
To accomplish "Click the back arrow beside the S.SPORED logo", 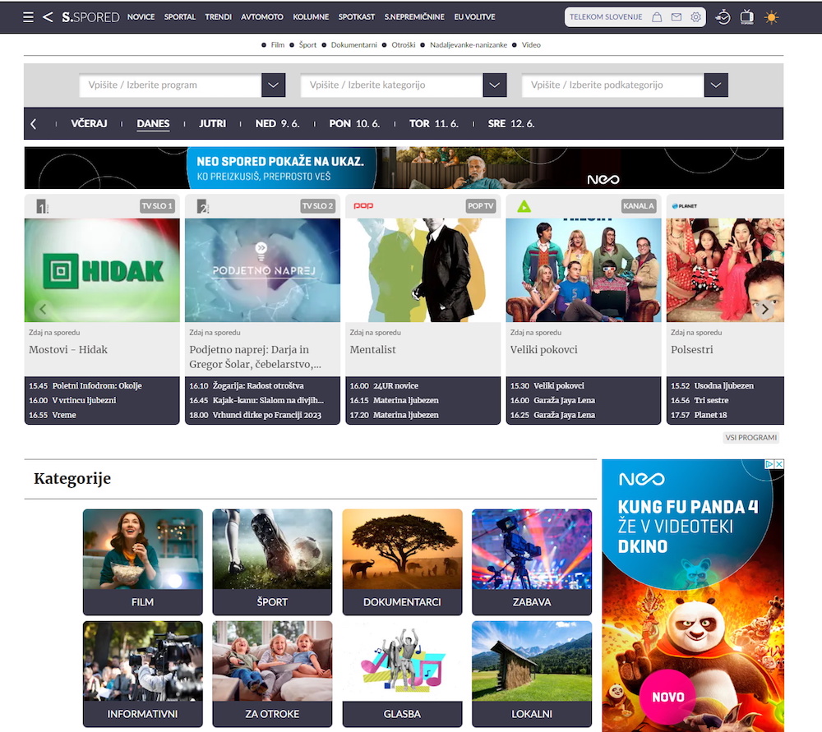I will [48, 16].
